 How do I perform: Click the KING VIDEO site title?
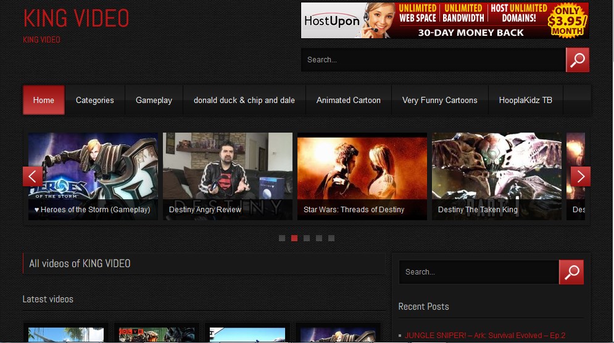(x=76, y=19)
